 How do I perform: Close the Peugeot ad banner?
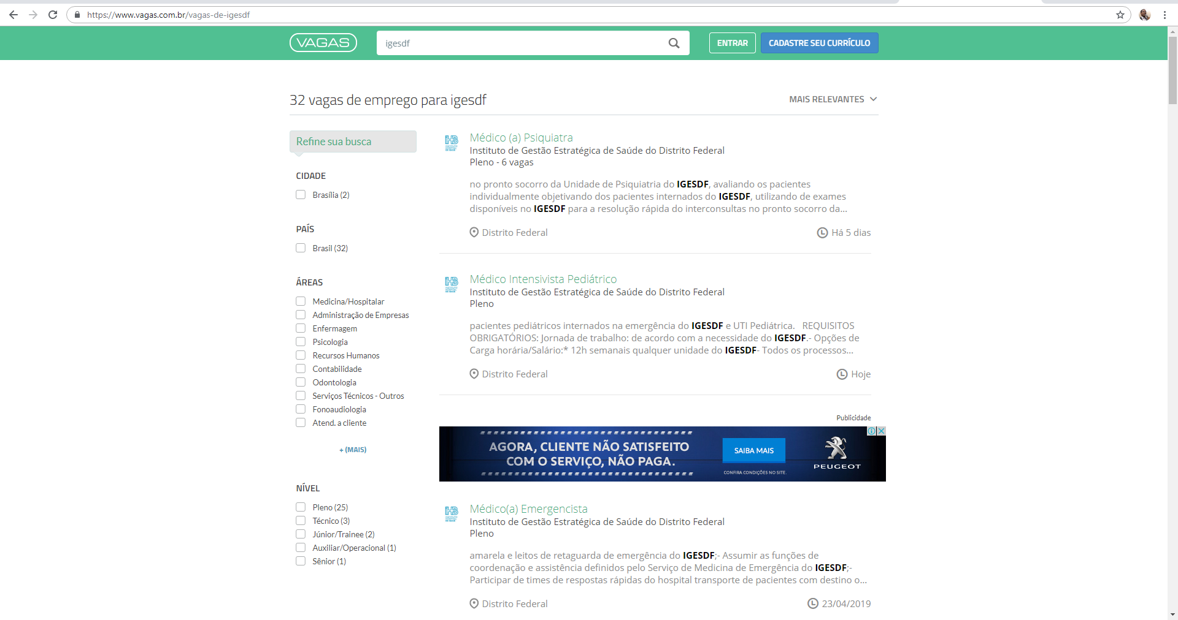point(881,431)
